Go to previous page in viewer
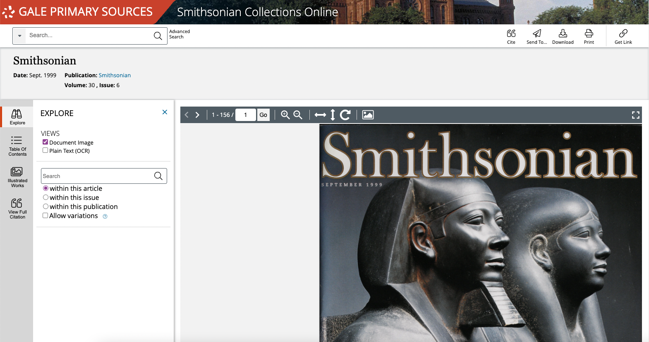 pos(187,115)
